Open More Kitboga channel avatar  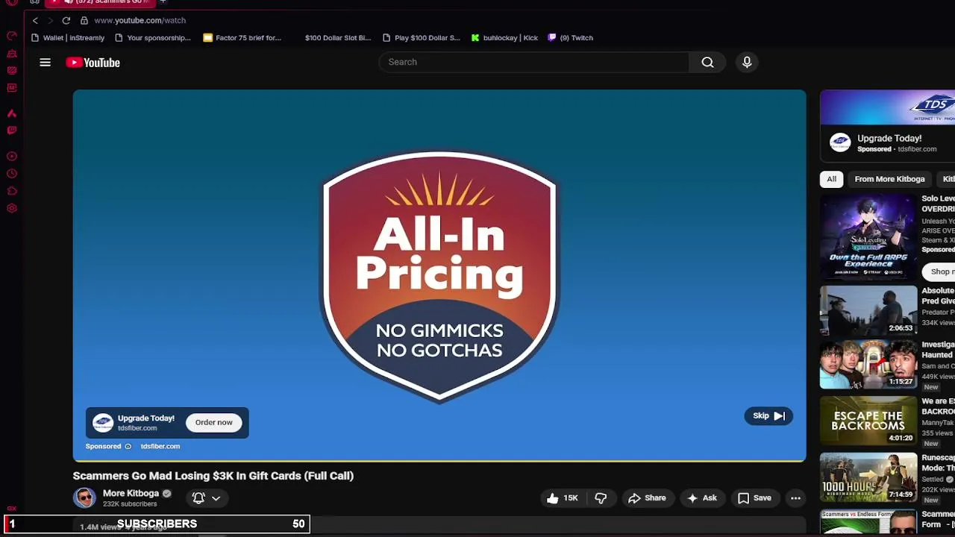(84, 497)
